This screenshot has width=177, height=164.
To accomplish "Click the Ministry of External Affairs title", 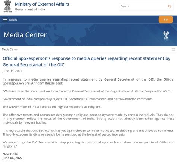I will point(42,4).
